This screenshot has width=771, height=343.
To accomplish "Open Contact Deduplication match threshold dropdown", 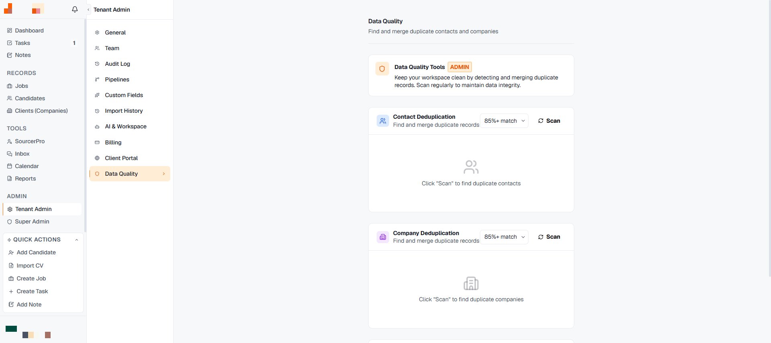I will tap(504, 121).
